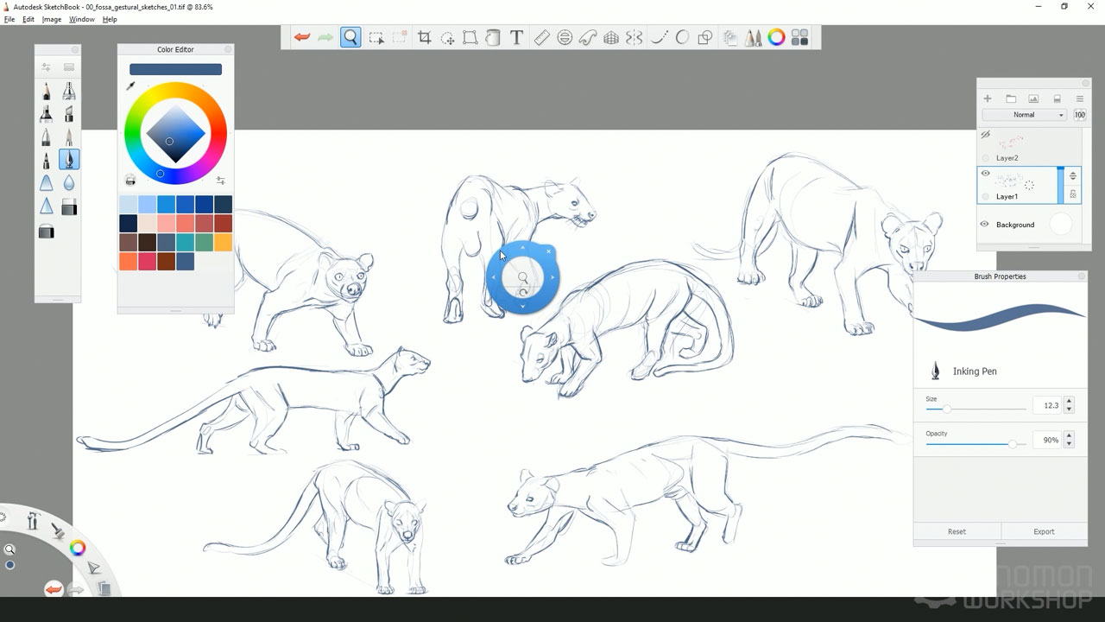Open the Image menu

pyautogui.click(x=52, y=19)
